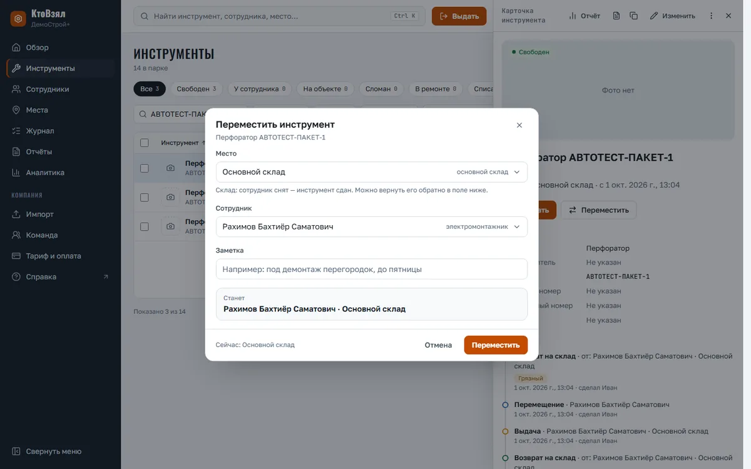Click the document icon in tool card header

coord(616,16)
